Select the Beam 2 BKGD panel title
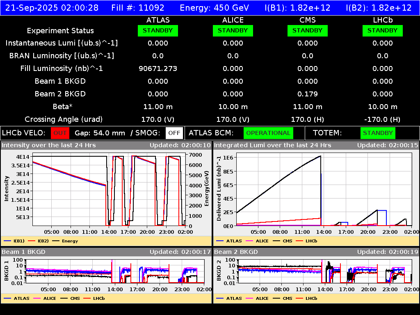Screen dimensions: 420x315 (x=237, y=252)
